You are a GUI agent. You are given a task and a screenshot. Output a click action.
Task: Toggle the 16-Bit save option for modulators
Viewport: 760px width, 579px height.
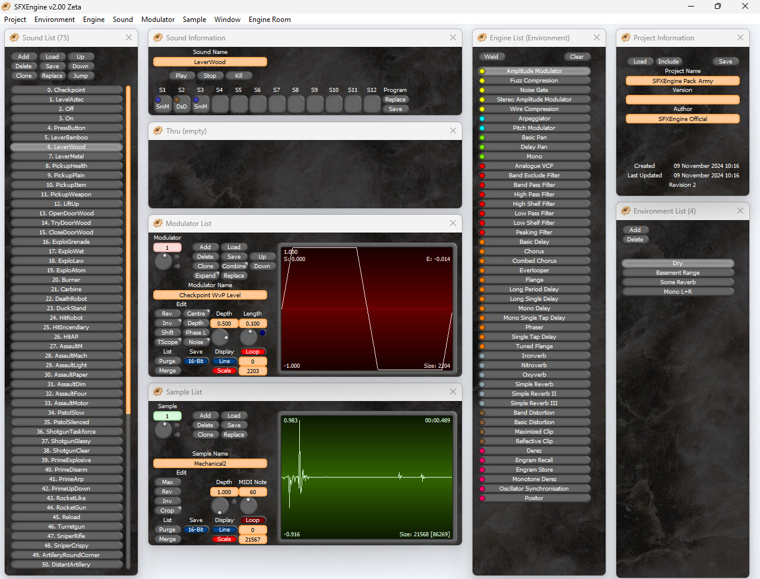pyautogui.click(x=195, y=361)
